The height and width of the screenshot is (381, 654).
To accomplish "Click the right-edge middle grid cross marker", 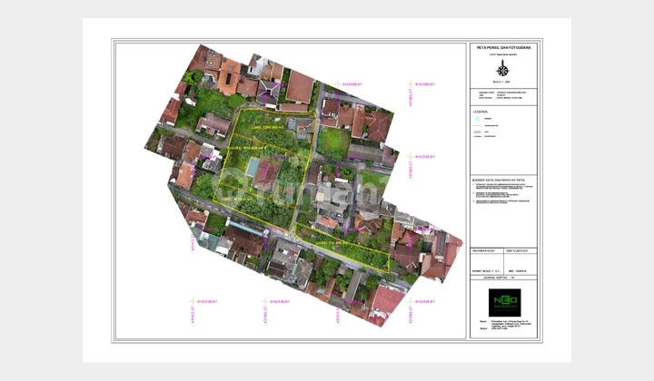I will [411, 157].
